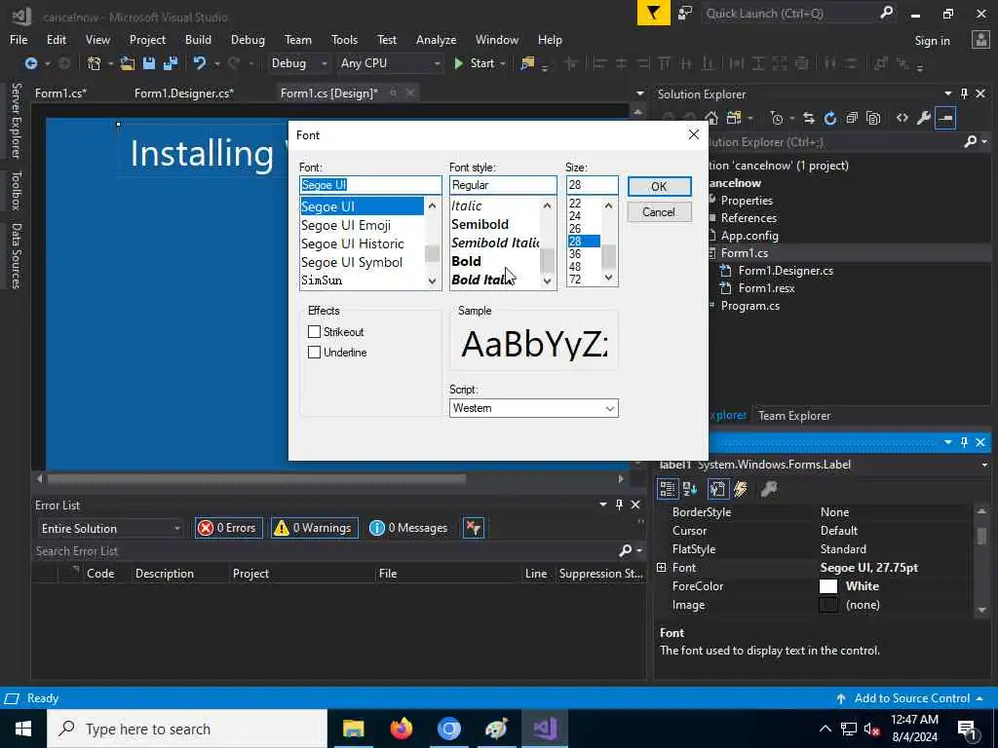Open Firefox from the taskbar

click(401, 729)
